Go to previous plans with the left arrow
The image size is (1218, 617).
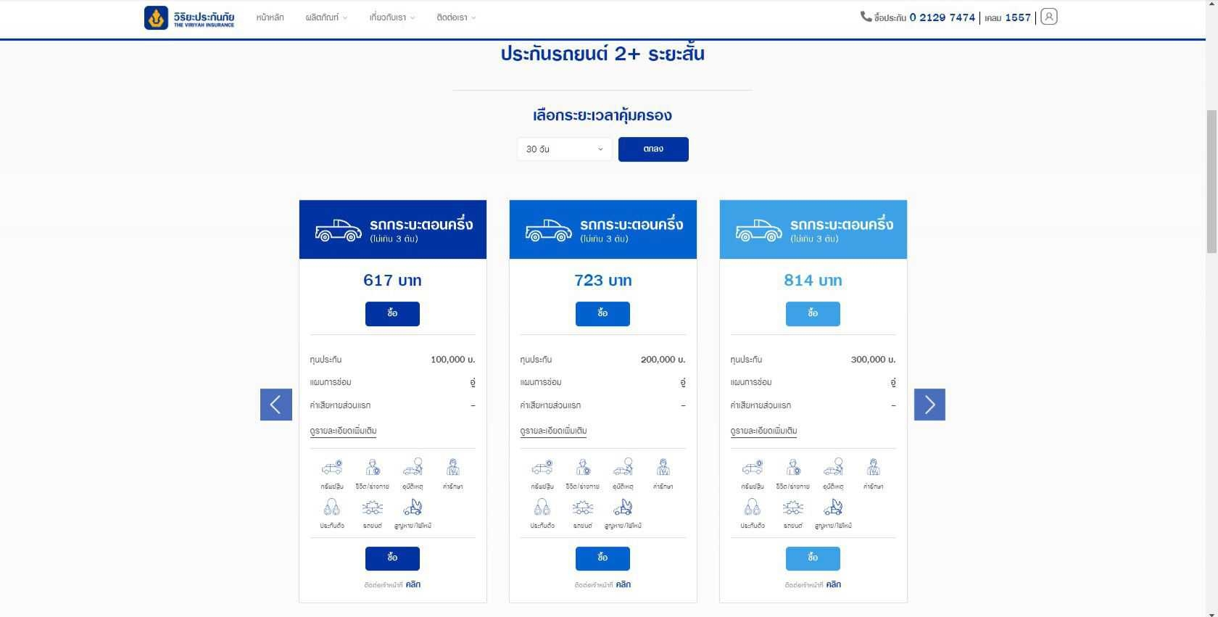pyautogui.click(x=276, y=405)
